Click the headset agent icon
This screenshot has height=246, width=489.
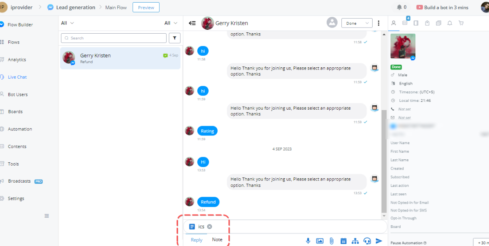click(x=367, y=241)
